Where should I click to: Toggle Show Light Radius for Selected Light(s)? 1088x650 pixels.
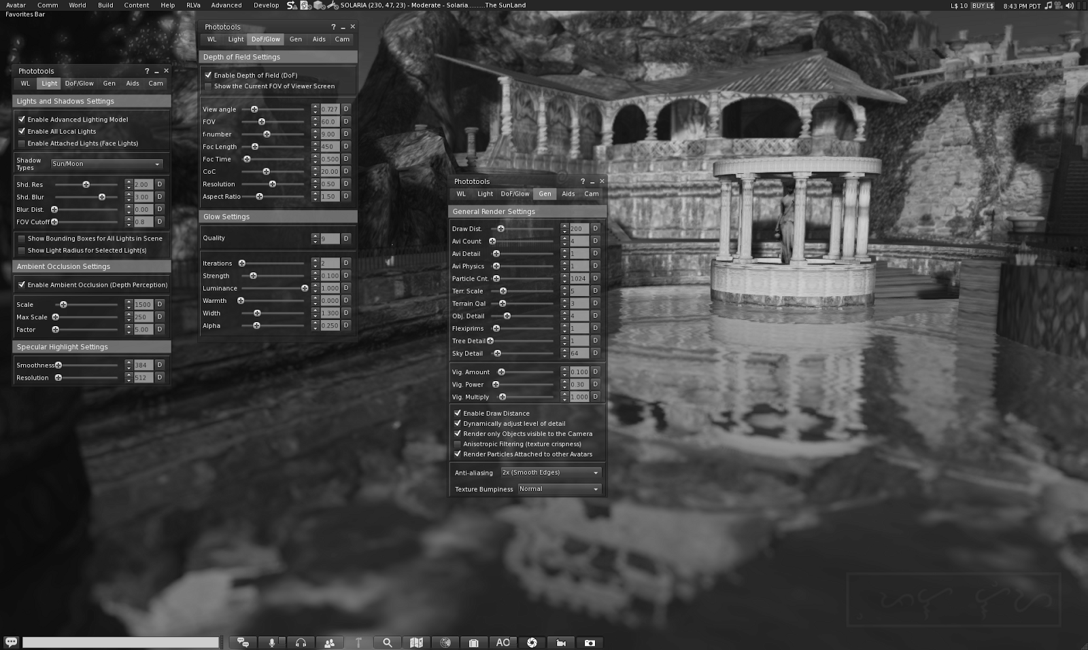coord(22,251)
